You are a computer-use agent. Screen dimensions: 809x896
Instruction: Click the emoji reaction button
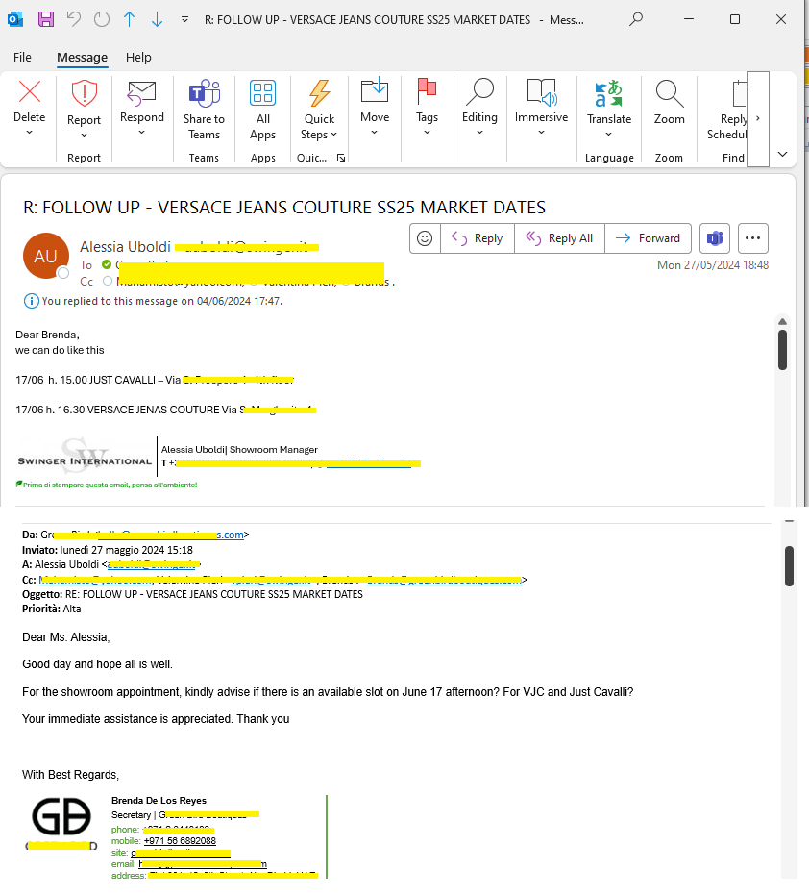tap(425, 238)
